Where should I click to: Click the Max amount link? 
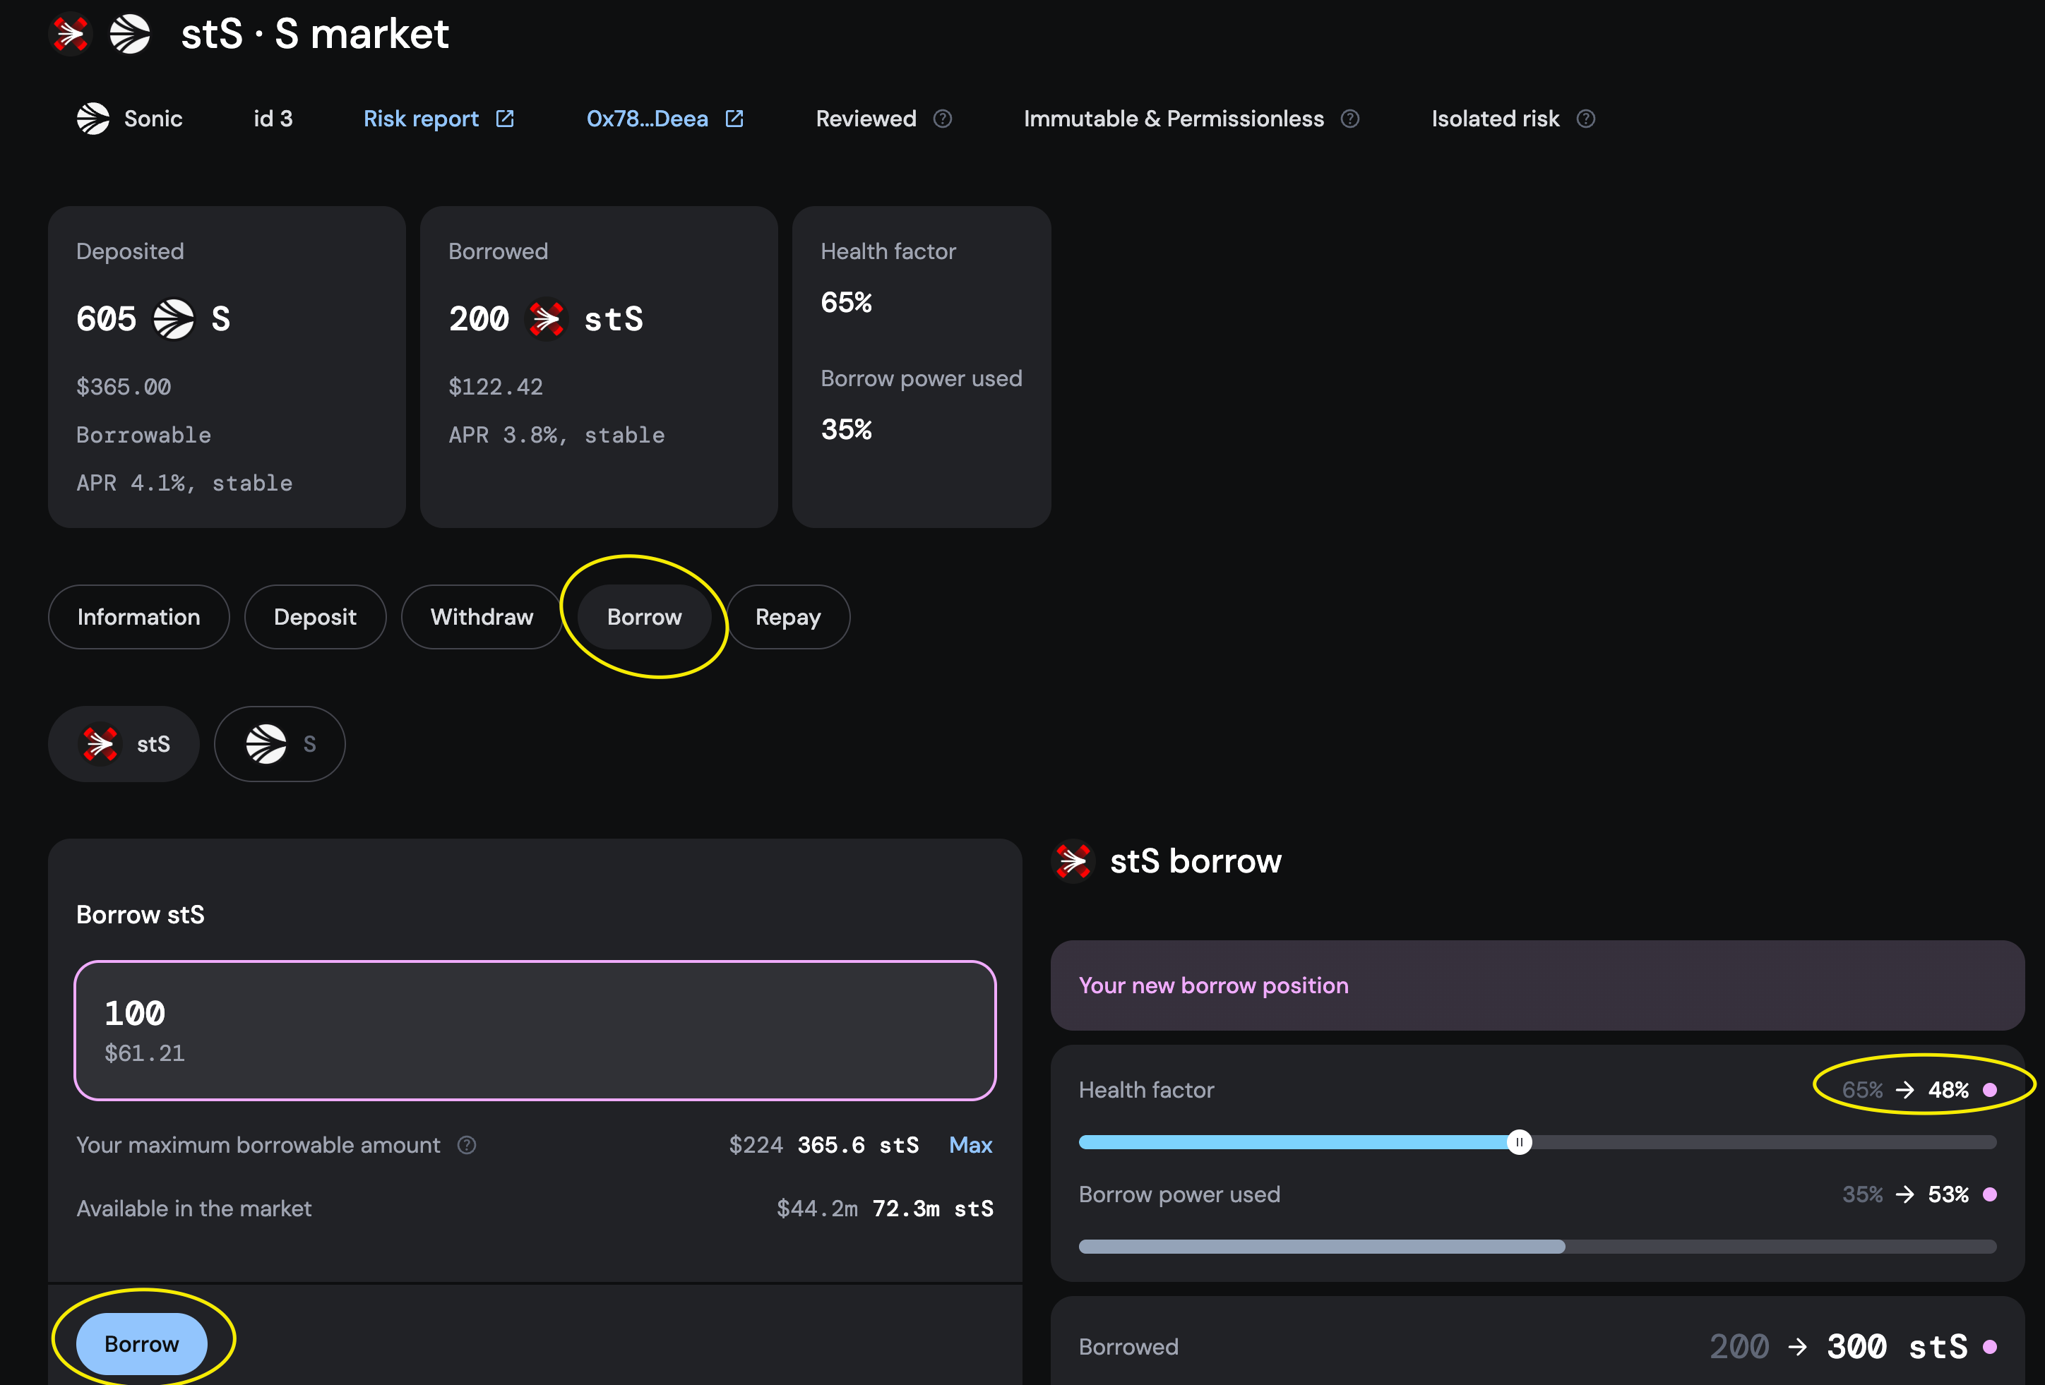[x=970, y=1145]
